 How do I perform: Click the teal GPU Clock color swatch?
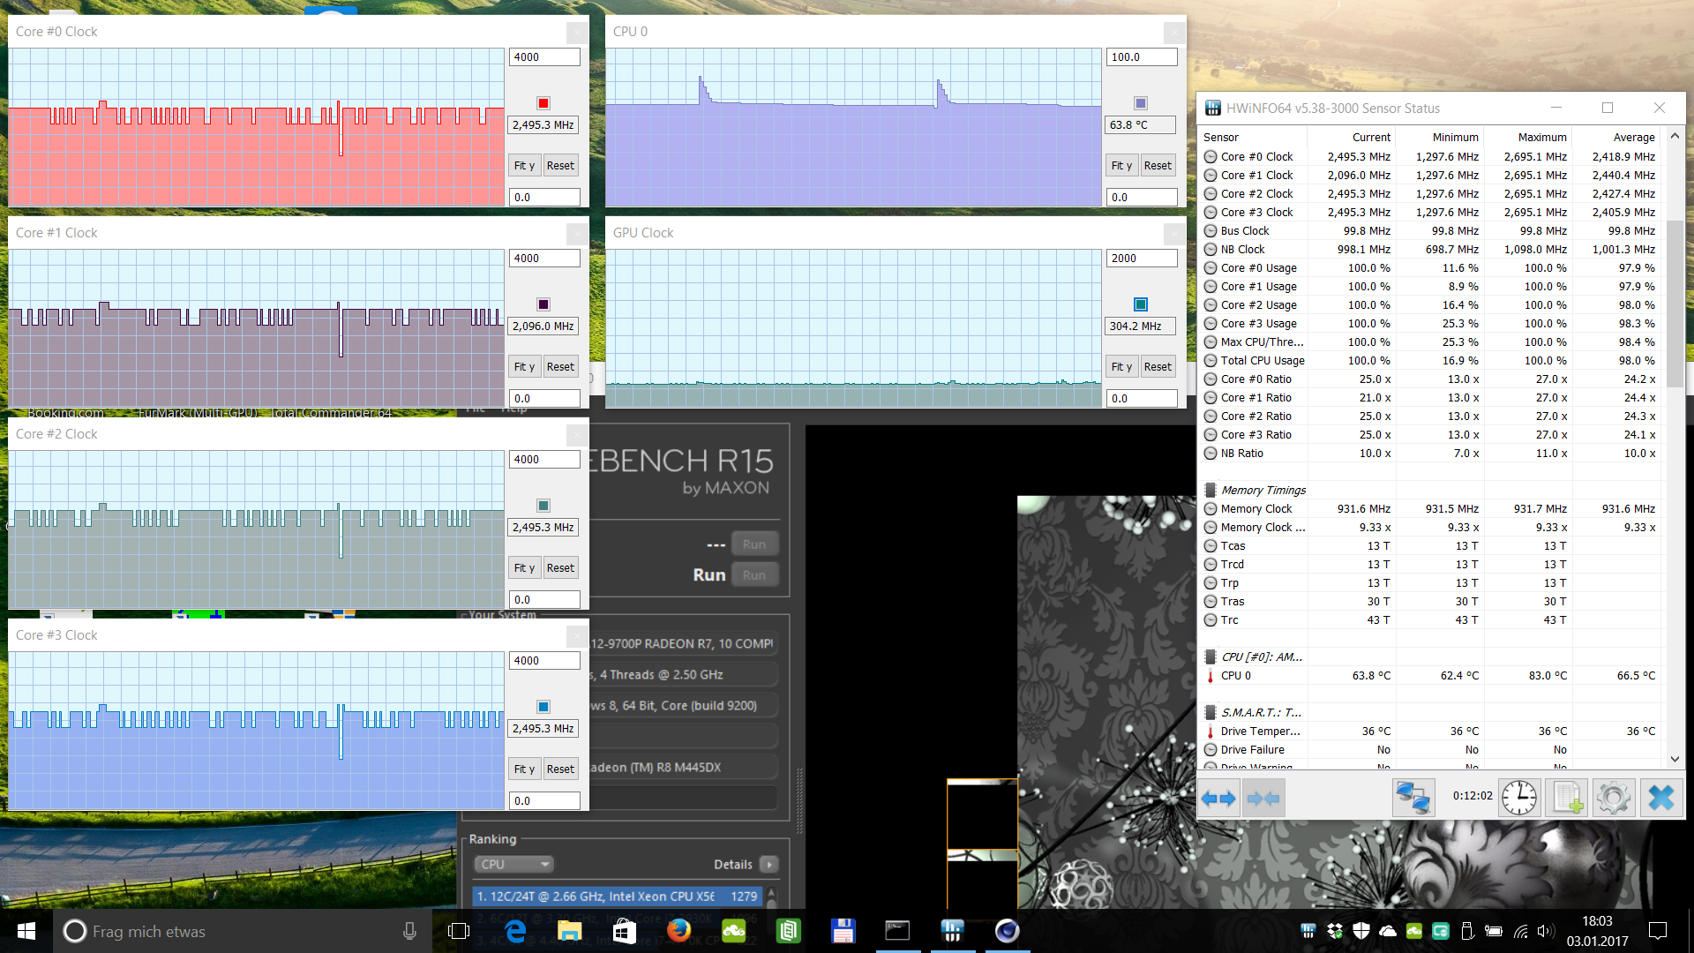(1141, 304)
